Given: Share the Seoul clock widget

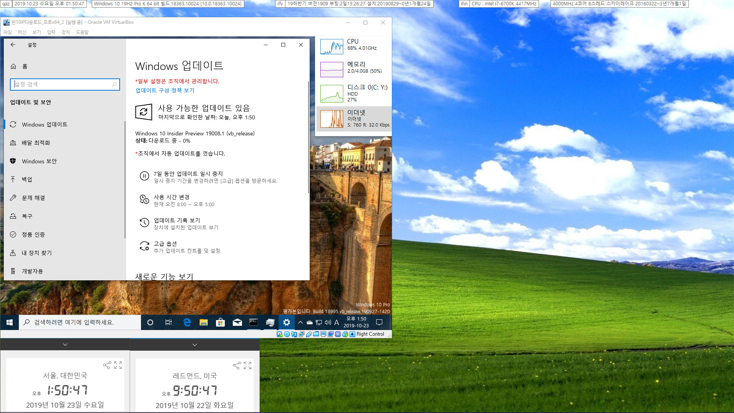Looking at the screenshot, I should click(107, 365).
